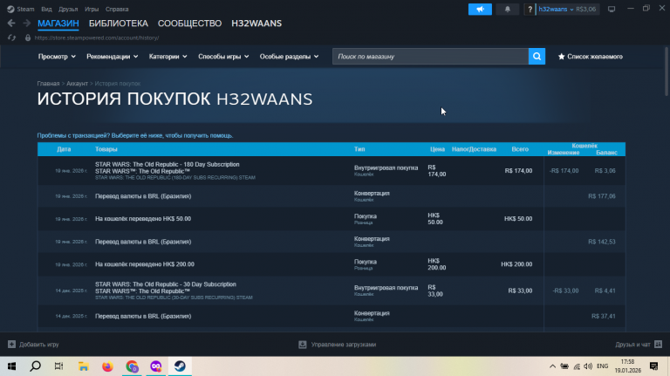Expand the Просмотр dropdown
The image size is (670, 376).
click(x=57, y=57)
